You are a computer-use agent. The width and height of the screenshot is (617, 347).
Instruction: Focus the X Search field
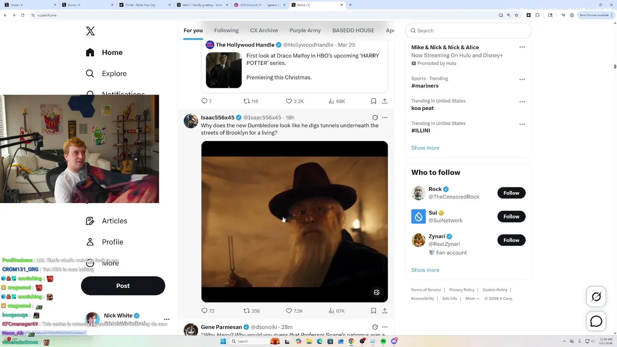(469, 30)
